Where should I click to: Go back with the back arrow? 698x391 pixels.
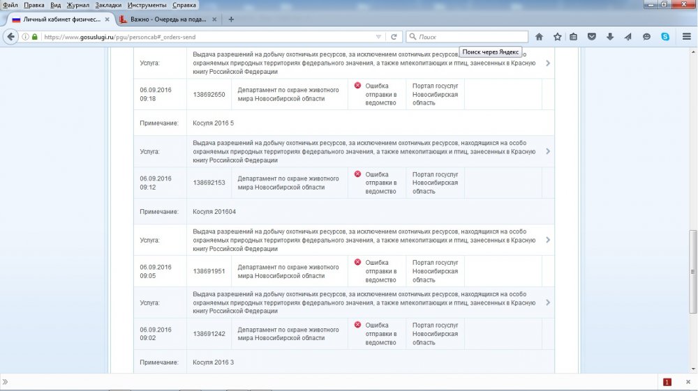click(x=10, y=37)
